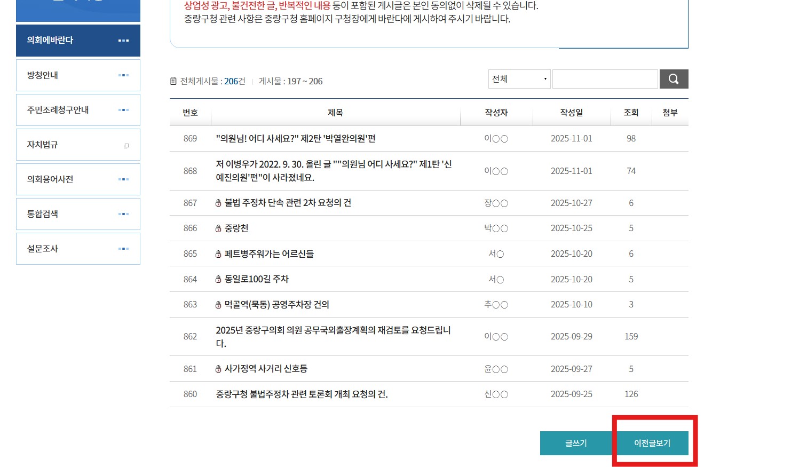The image size is (807, 467).
Task: Open post 2025년 중랑구의회 의원 공무국외출장계획 재검토
Action: coord(334,337)
